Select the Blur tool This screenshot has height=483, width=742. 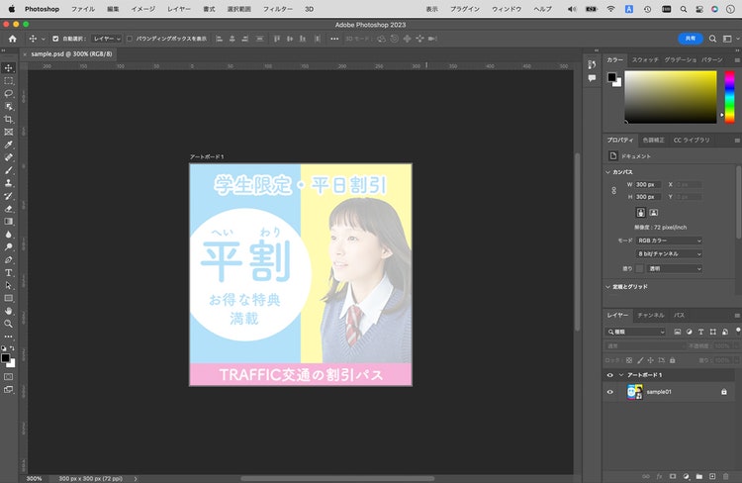click(x=9, y=235)
